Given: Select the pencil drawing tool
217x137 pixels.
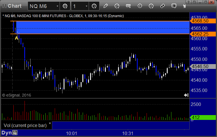Looking at the screenshot, I should (106, 6).
